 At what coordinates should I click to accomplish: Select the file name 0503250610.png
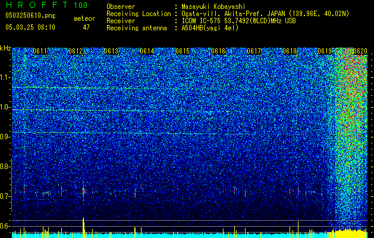(x=30, y=15)
